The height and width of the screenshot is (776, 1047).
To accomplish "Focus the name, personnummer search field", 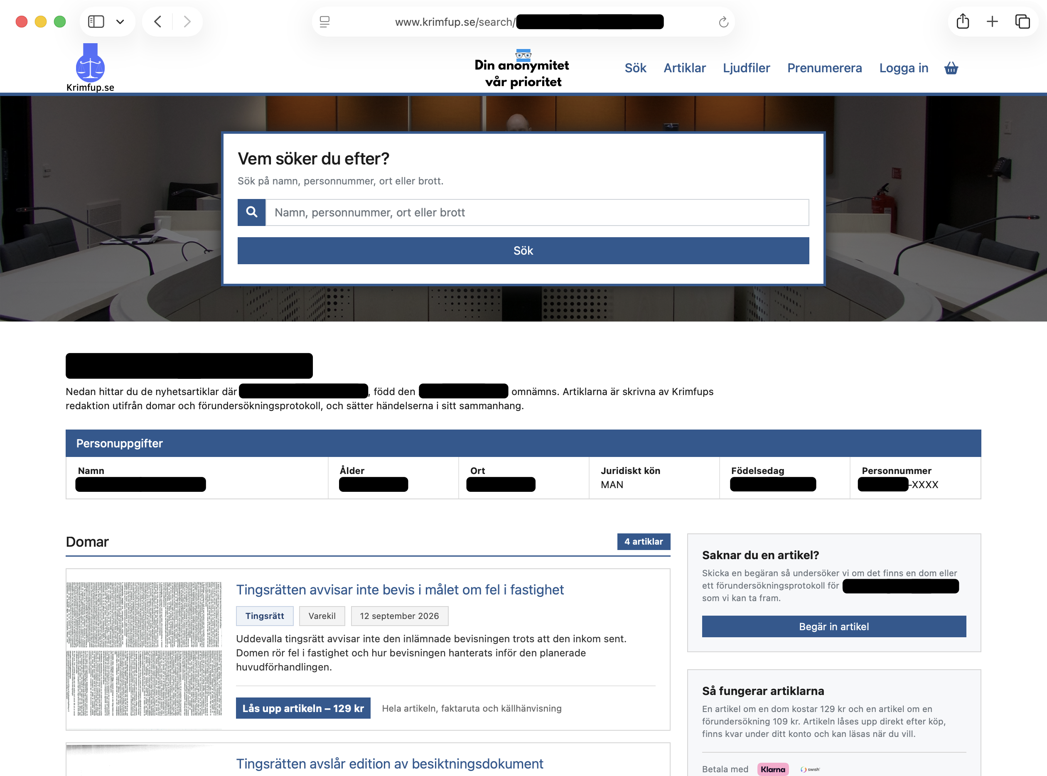I will point(537,212).
